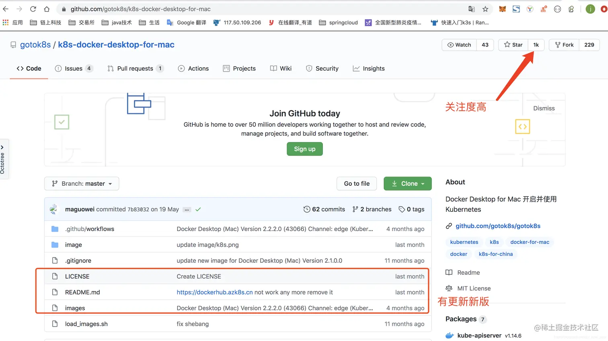Open the 生活 bookmark folder

[149, 22]
